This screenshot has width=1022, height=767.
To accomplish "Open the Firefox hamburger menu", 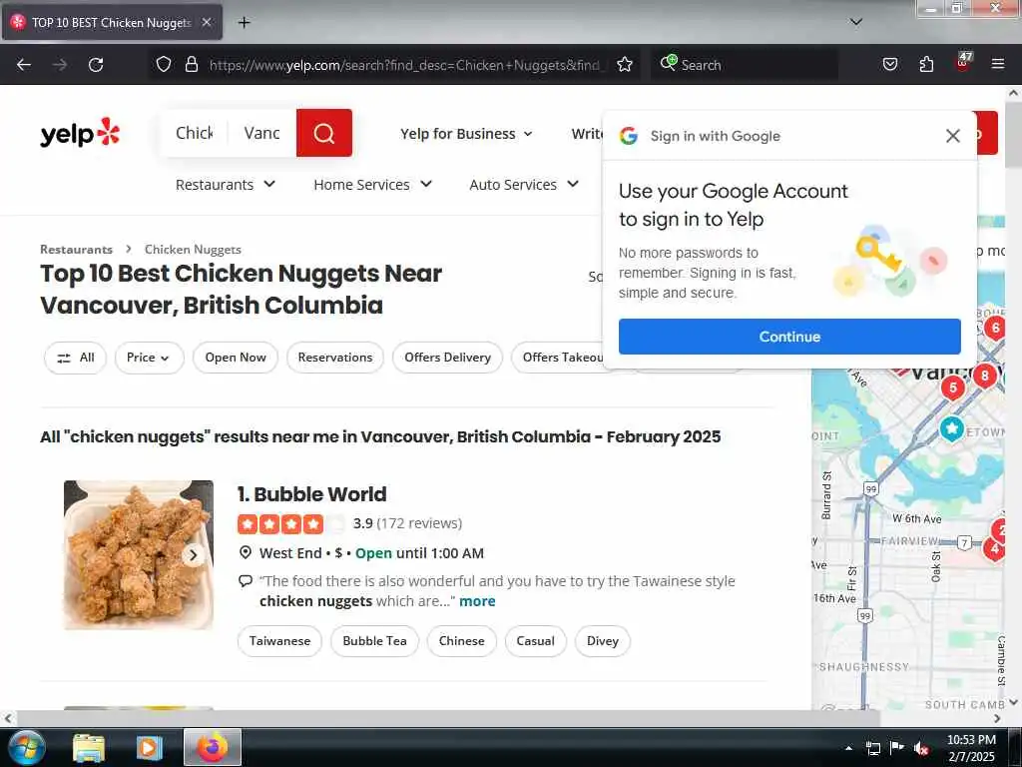I will (997, 65).
